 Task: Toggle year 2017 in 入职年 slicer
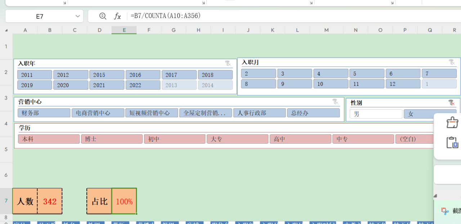pyautogui.click(x=179, y=75)
